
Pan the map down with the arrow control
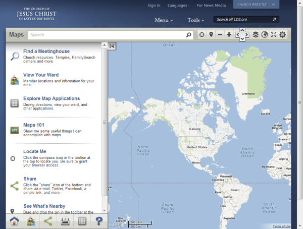point(242,39)
